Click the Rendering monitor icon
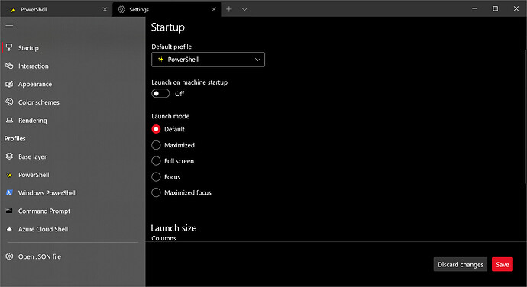The height and width of the screenshot is (287, 527). (x=9, y=120)
